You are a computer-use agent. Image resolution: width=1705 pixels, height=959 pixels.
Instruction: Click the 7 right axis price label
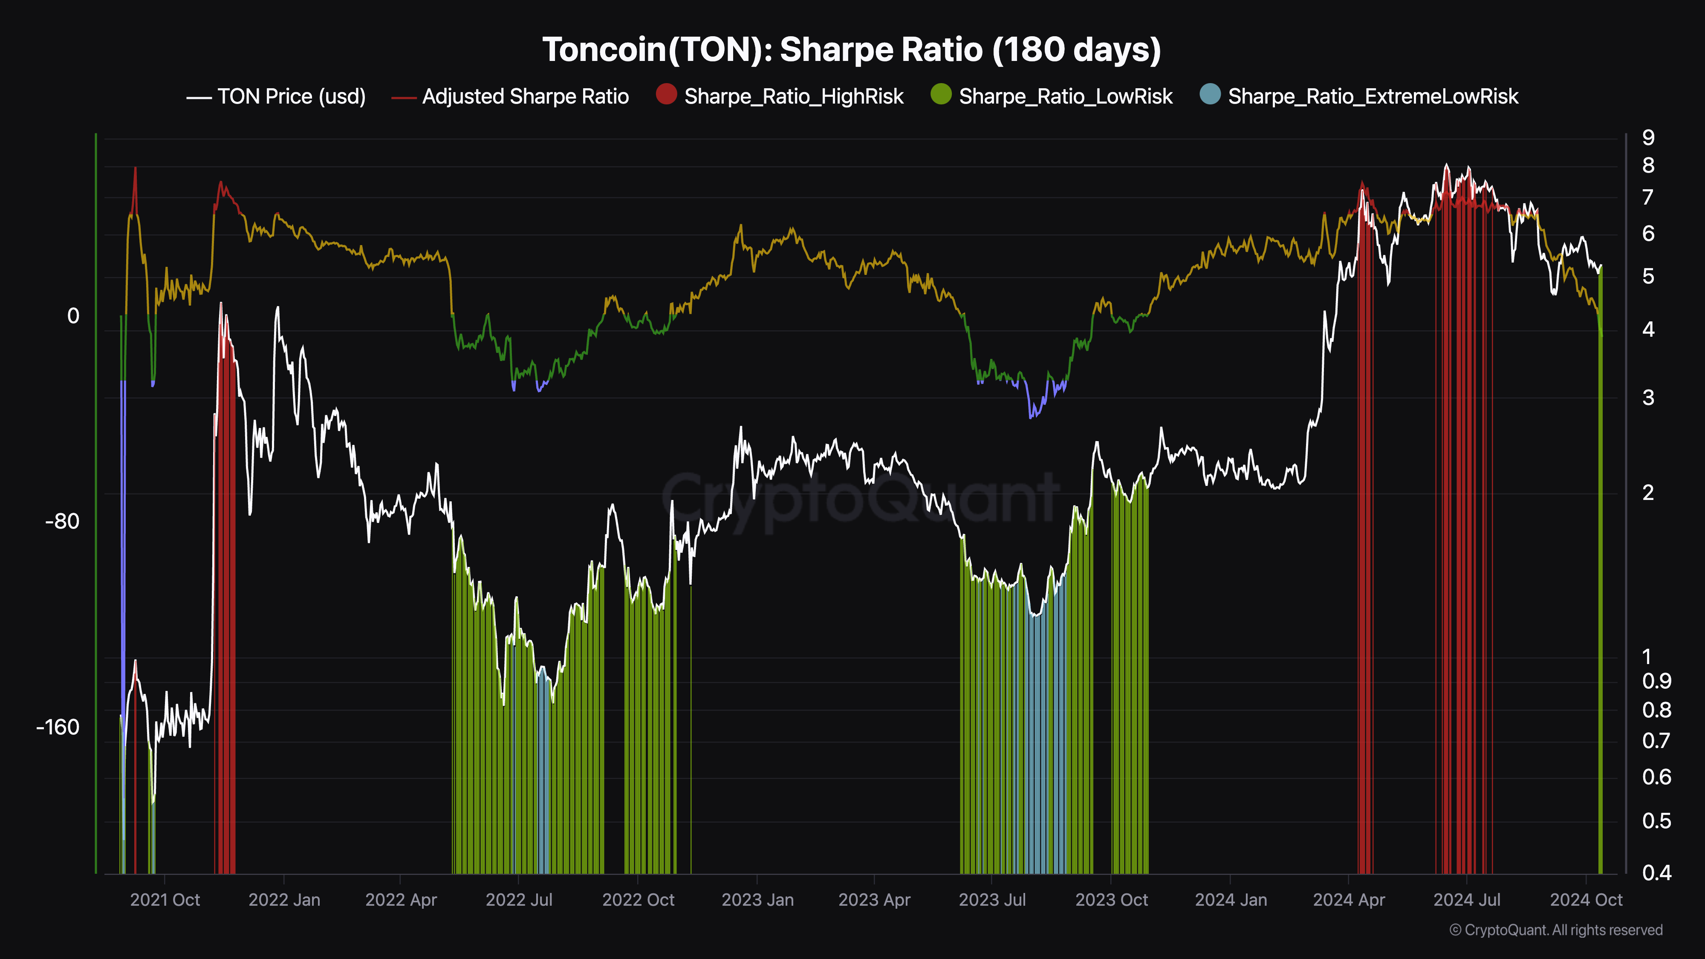click(1648, 197)
